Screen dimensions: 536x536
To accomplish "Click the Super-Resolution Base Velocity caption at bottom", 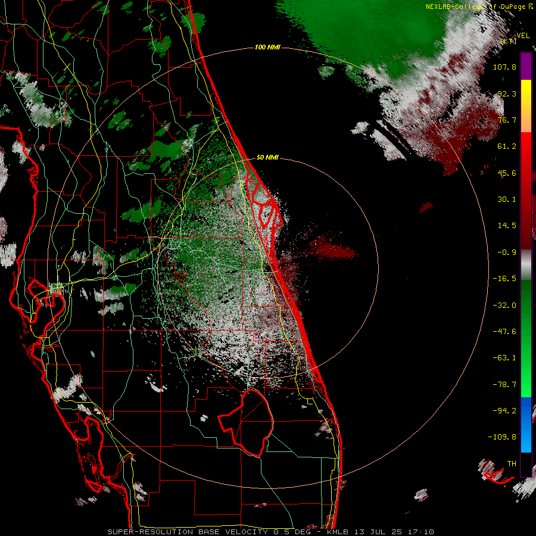I will [271, 532].
